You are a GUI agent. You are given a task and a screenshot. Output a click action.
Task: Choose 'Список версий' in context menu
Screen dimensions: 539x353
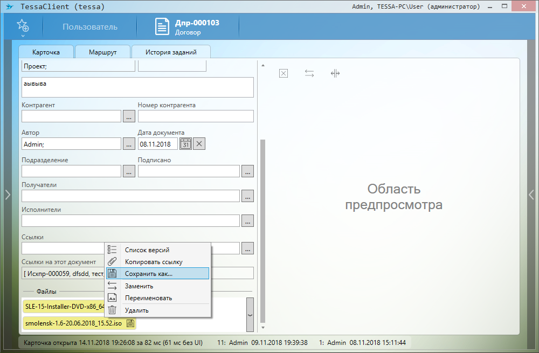[147, 250]
